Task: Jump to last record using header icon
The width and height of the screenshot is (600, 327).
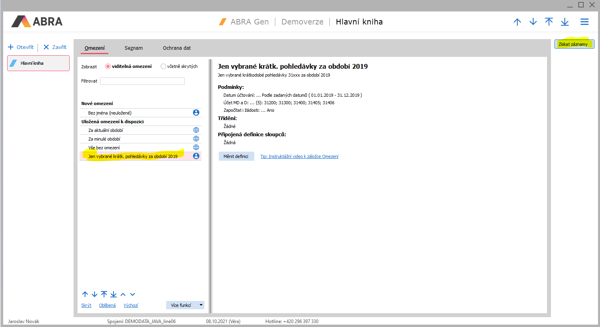Action: [564, 22]
